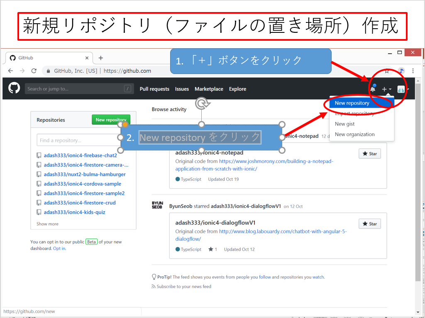The width and height of the screenshot is (425, 318).
Task: Open Chrome three-dot menu icon
Action: pos(413,71)
